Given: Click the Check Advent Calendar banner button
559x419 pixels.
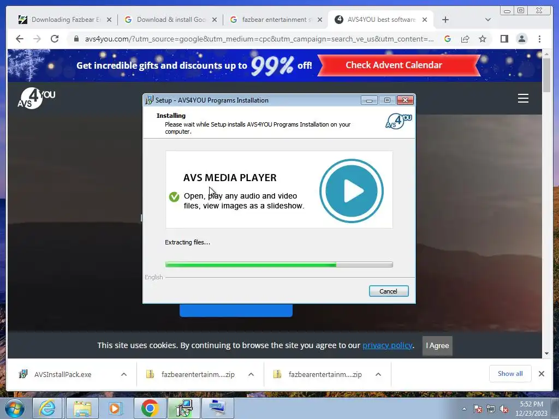Looking at the screenshot, I should (399, 65).
